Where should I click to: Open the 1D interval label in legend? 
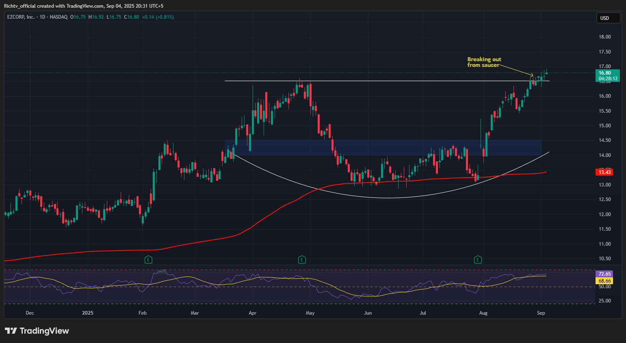[42, 17]
